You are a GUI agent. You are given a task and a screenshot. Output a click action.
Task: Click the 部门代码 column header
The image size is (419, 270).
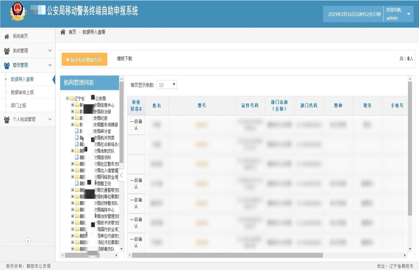pos(309,105)
